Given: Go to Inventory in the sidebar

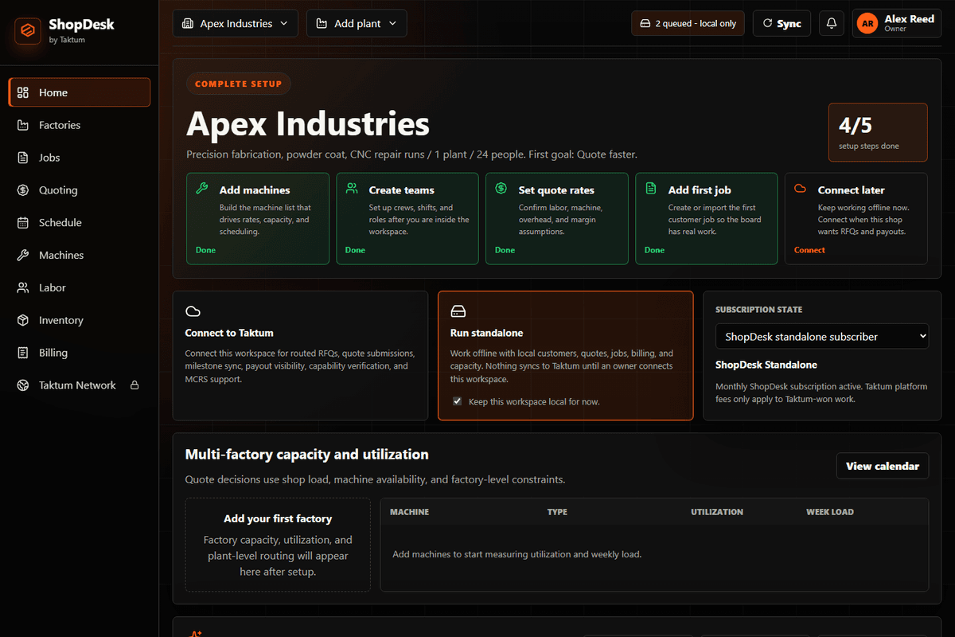Looking at the screenshot, I should pyautogui.click(x=80, y=320).
